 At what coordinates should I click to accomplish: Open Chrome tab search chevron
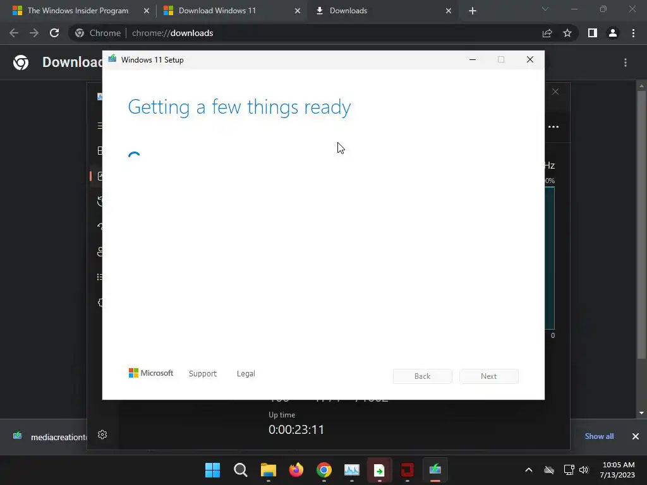545,9
